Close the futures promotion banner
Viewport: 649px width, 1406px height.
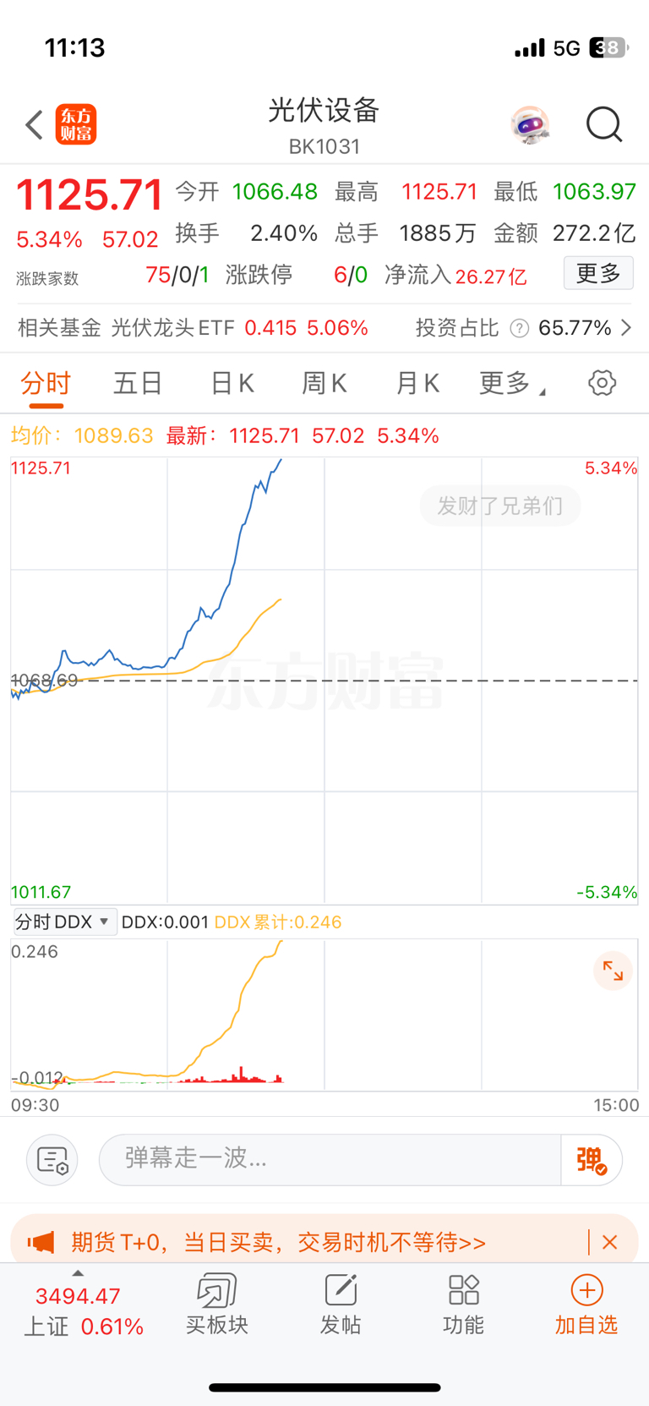(x=610, y=1242)
